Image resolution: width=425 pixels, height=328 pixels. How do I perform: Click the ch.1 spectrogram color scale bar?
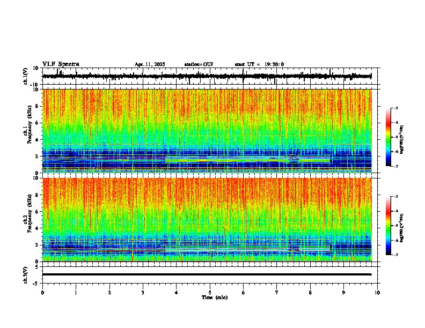(388, 137)
